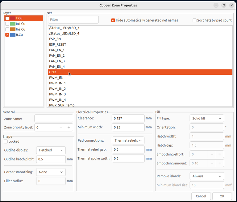Viewport: 237px width, 202px height.
Task: Click the Thermal spoke width field
Action: click(x=128, y=158)
